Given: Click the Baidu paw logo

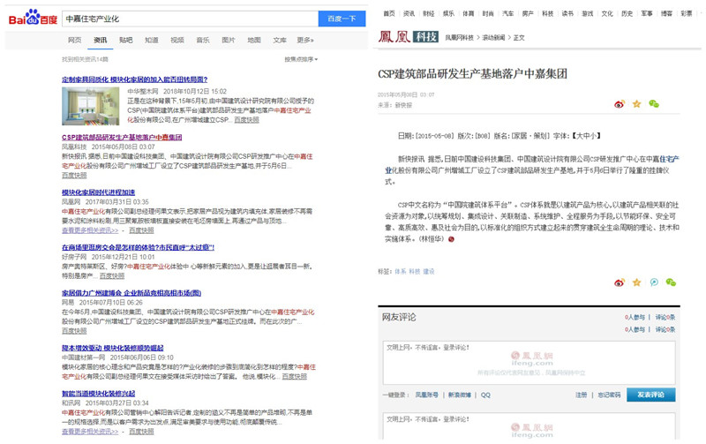Looking at the screenshot, I should [x=34, y=19].
